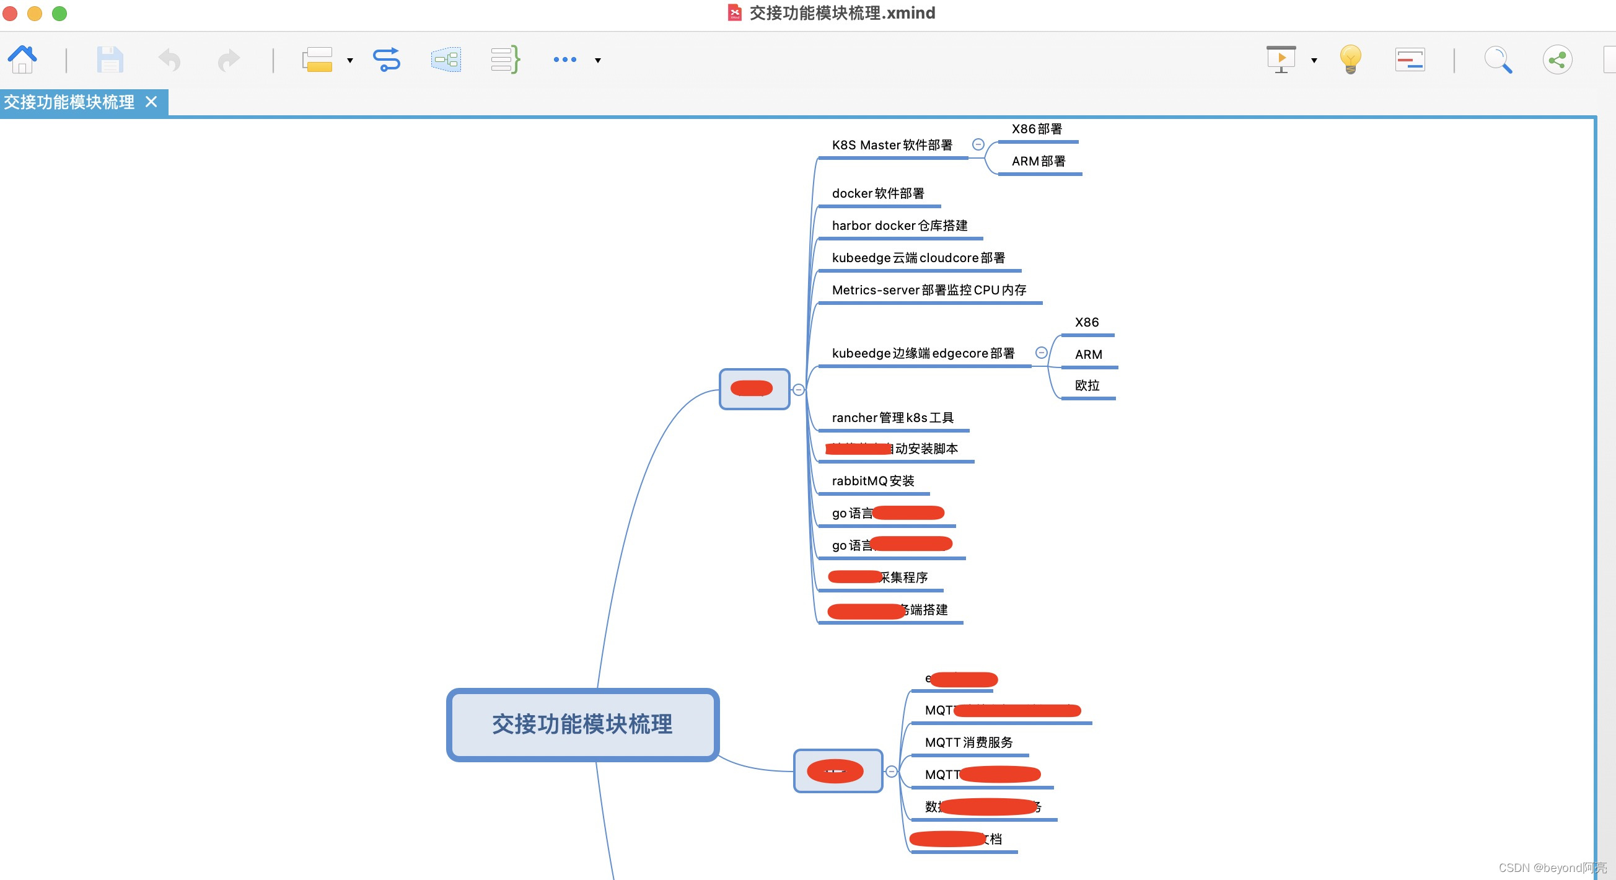The height and width of the screenshot is (880, 1616).
Task: Select the Metrics-server 部署监控 CPU 内存 topic
Action: pos(928,290)
